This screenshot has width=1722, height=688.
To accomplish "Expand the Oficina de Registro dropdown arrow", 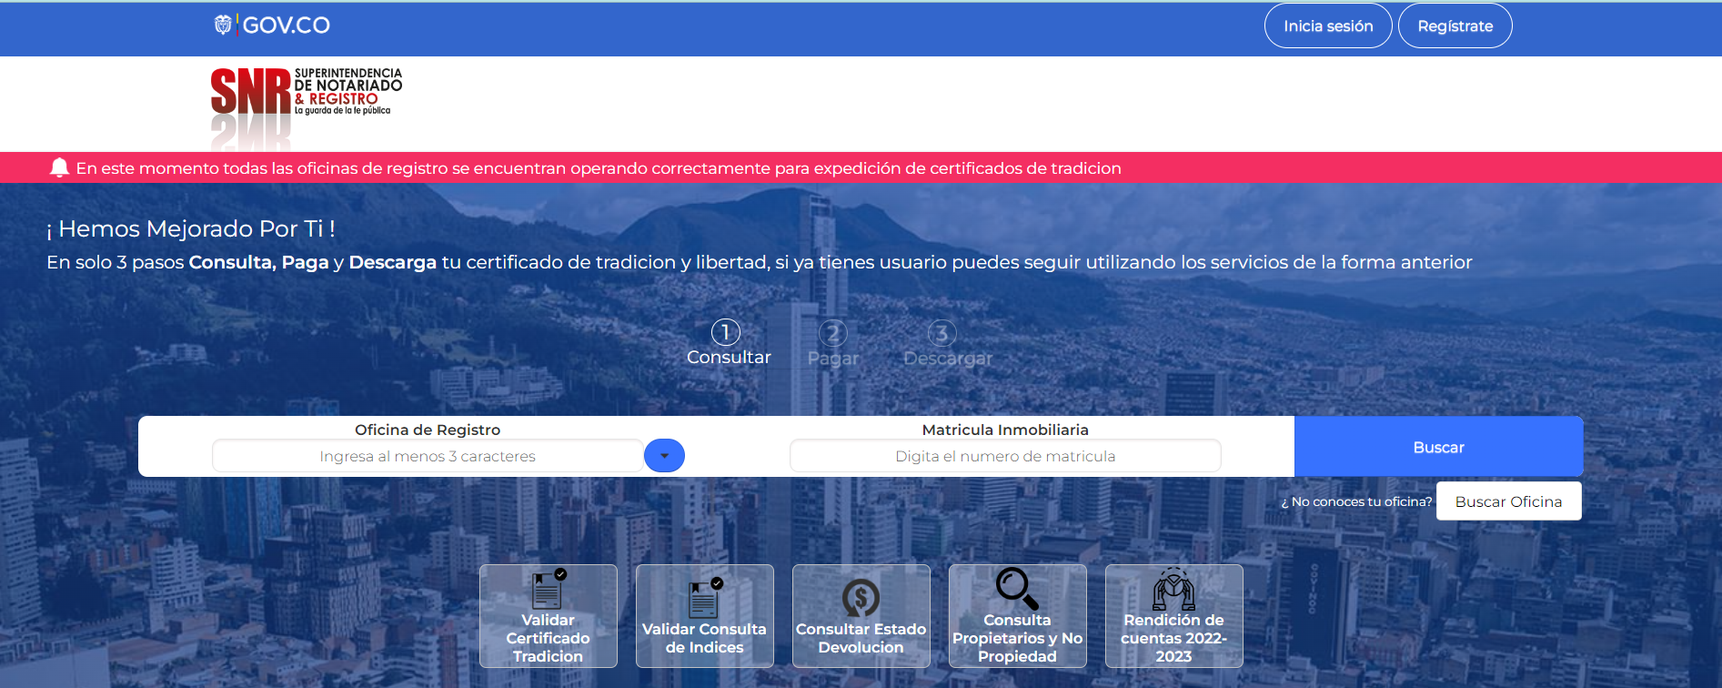I will click(x=665, y=456).
